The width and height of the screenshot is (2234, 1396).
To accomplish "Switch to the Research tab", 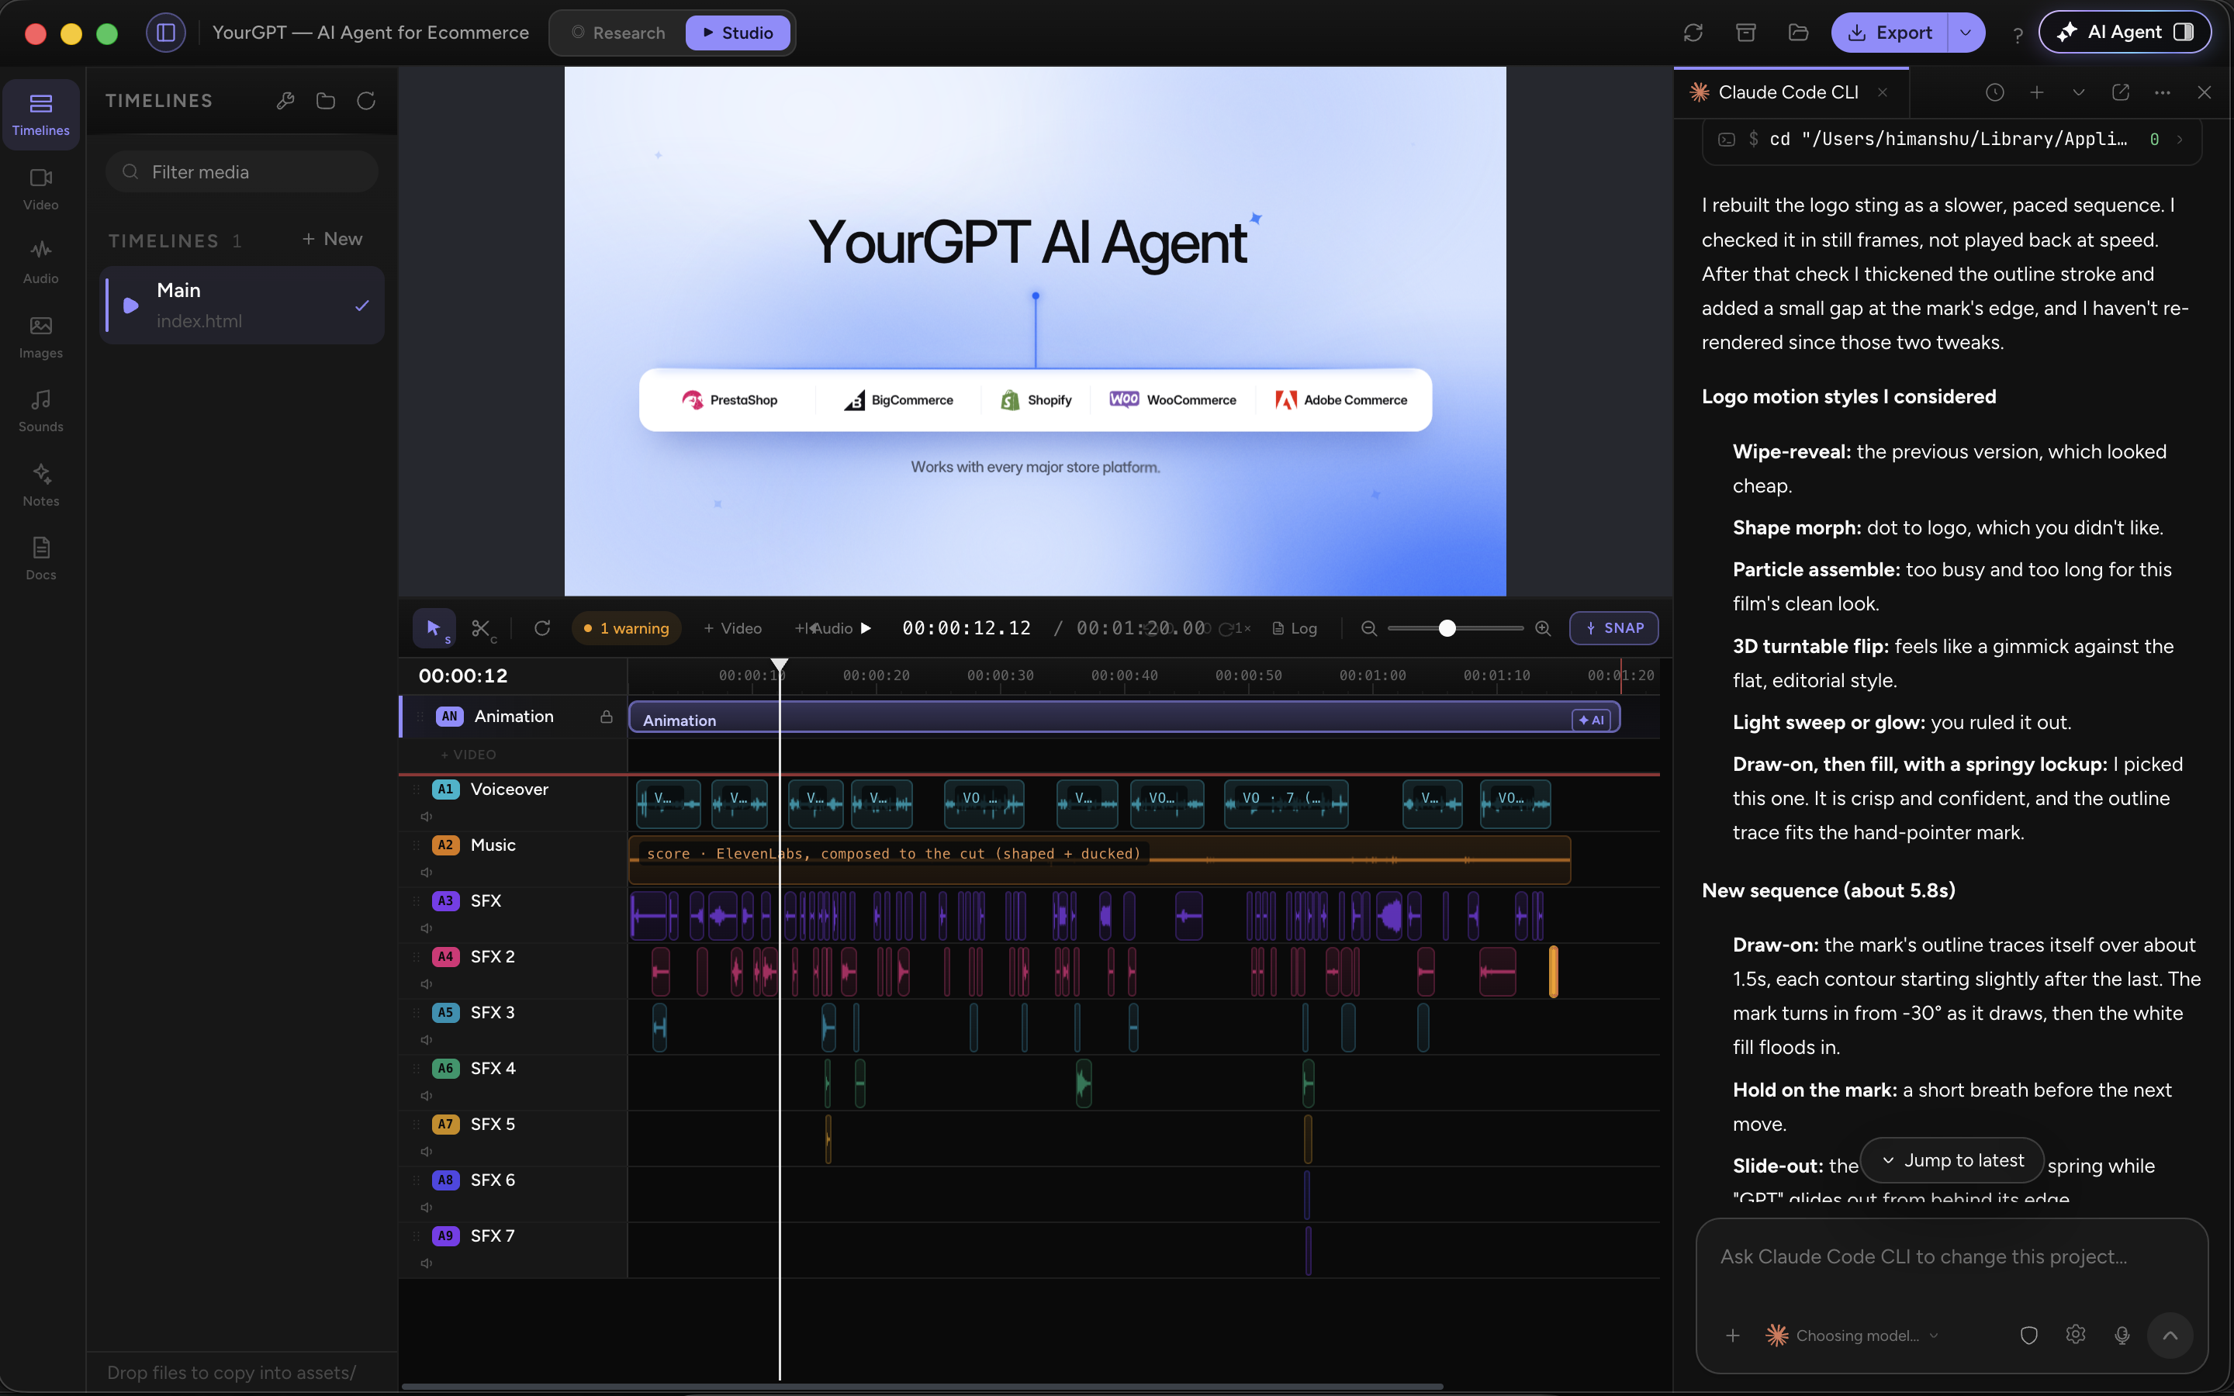I will (x=618, y=33).
